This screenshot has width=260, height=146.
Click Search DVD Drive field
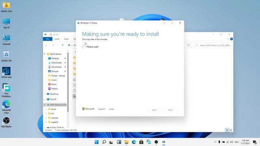212,45
